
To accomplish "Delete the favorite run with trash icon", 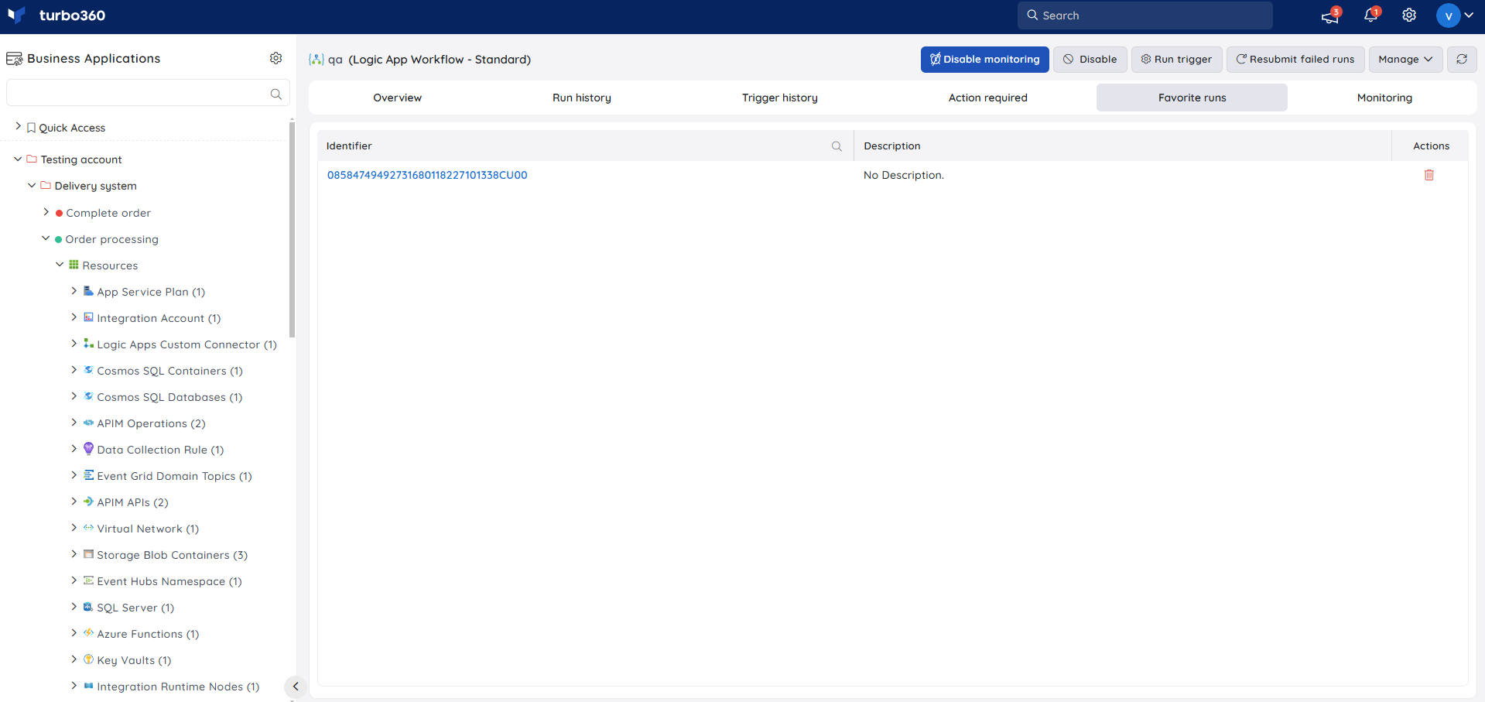I will tap(1429, 175).
